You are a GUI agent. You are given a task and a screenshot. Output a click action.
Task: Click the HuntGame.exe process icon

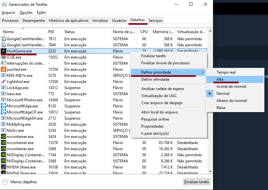point(4,51)
